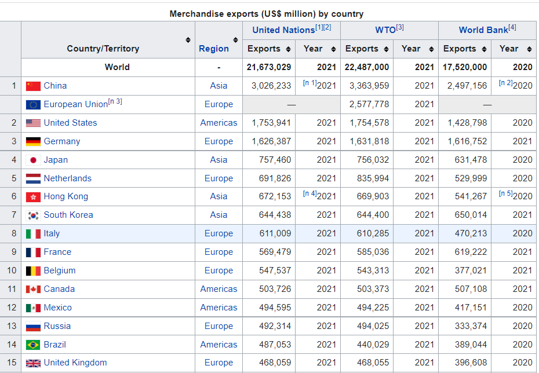Sort by World Bank Year column
The height and width of the screenshot is (373, 539).
(x=529, y=49)
